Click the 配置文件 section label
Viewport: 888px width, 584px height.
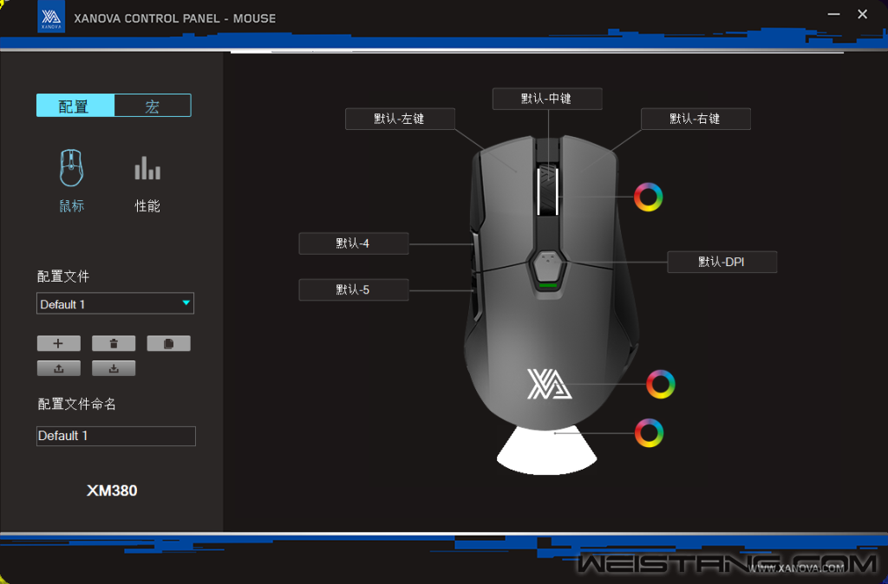[62, 276]
